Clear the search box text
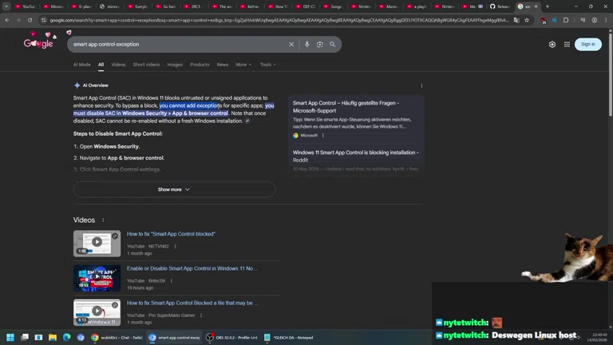This screenshot has height=345, width=613. 291,45
